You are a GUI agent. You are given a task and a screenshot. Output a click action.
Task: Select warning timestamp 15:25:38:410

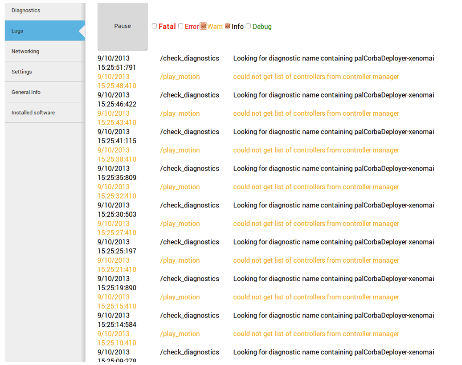(x=117, y=159)
